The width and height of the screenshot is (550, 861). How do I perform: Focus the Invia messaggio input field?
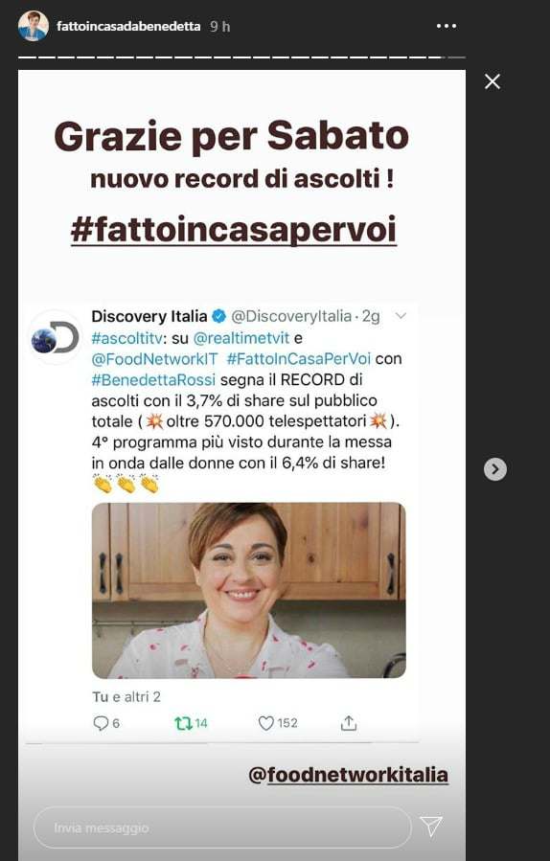click(222, 827)
